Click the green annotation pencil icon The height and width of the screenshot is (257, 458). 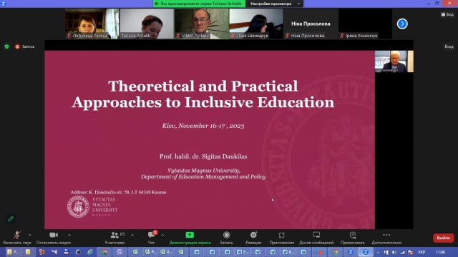point(11,218)
